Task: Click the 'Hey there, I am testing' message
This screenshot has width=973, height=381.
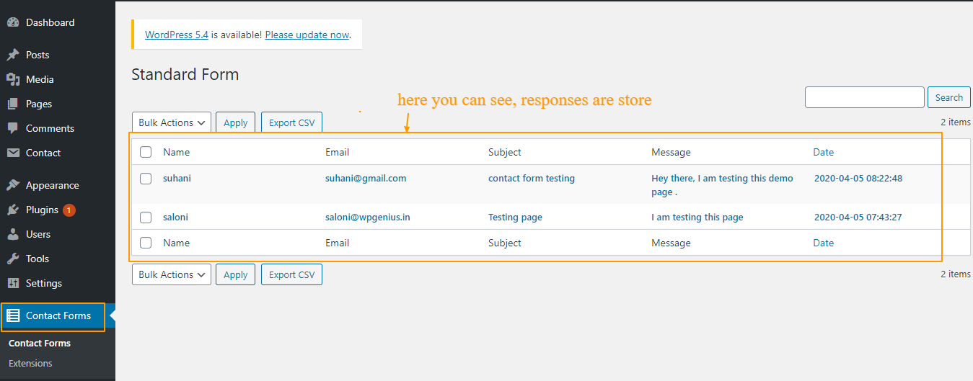Action: pyautogui.click(x=722, y=185)
